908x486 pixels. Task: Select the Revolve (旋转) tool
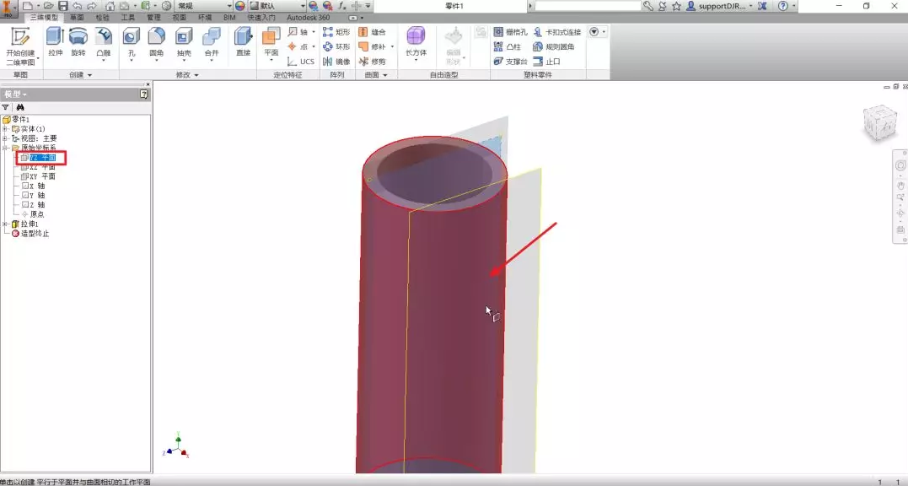point(78,41)
